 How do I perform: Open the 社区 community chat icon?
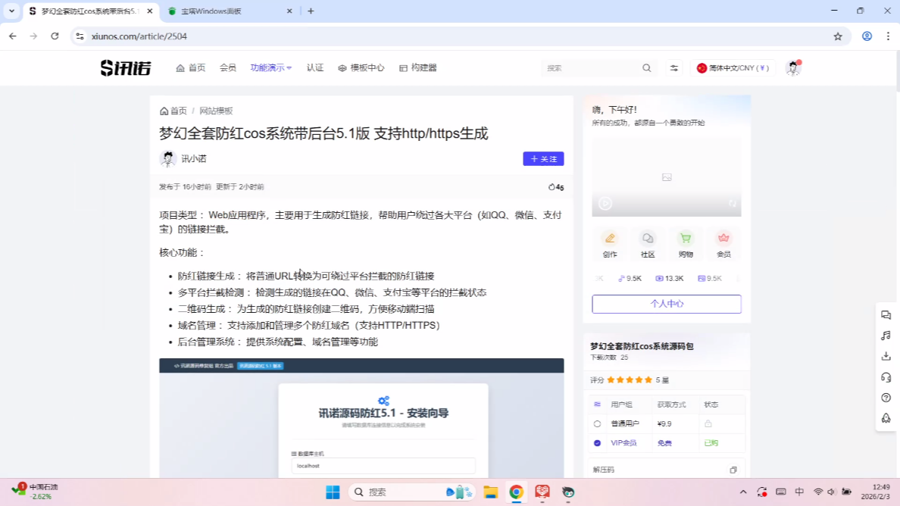(x=648, y=239)
